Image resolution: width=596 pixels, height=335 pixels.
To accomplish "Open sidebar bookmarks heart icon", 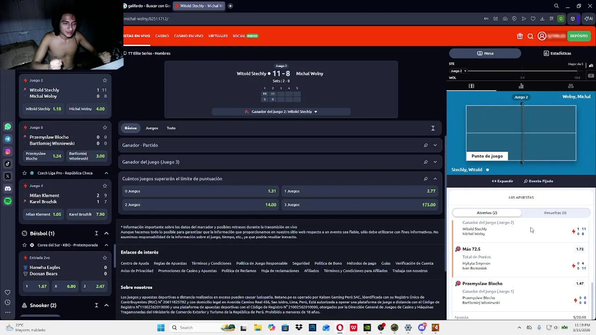I will click(7, 292).
